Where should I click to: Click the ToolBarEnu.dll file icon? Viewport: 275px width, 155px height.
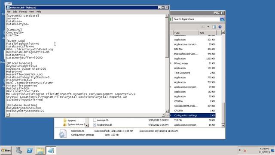95,125
